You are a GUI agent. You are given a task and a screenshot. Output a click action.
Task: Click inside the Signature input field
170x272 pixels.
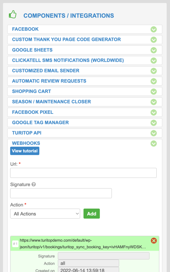[x=61, y=193]
